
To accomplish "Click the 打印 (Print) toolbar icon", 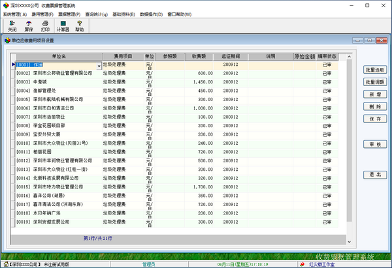I will [x=45, y=25].
